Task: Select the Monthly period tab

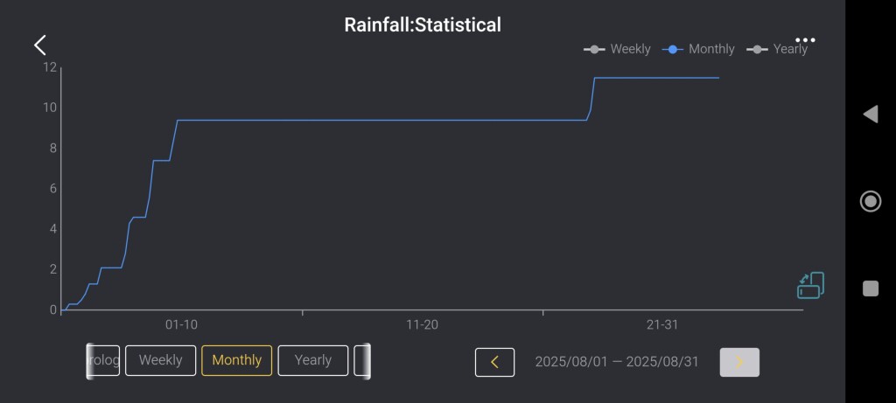Action: [236, 360]
